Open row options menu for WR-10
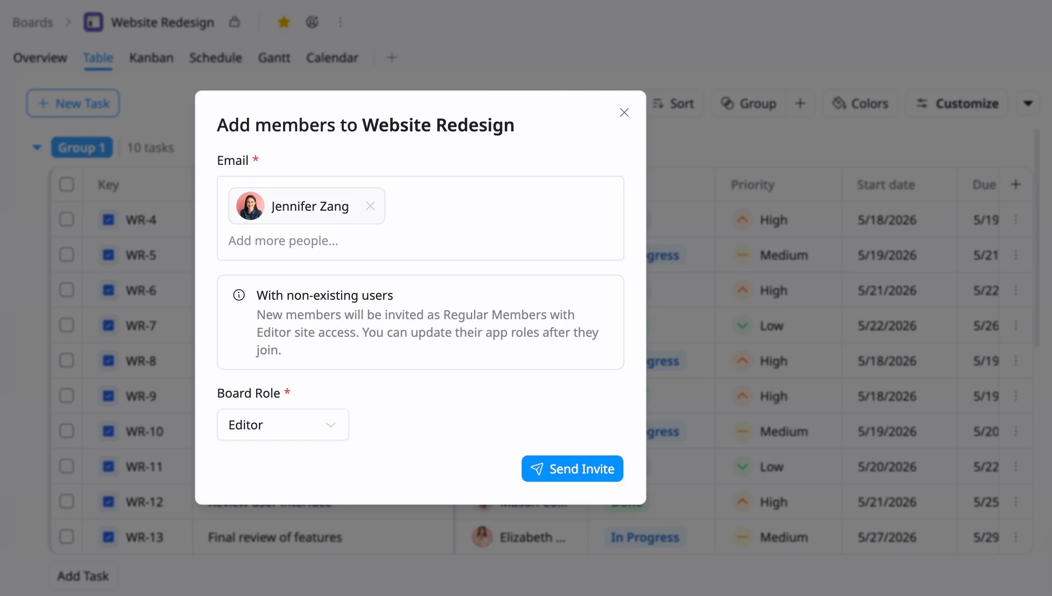The height and width of the screenshot is (596, 1052). 1016,432
